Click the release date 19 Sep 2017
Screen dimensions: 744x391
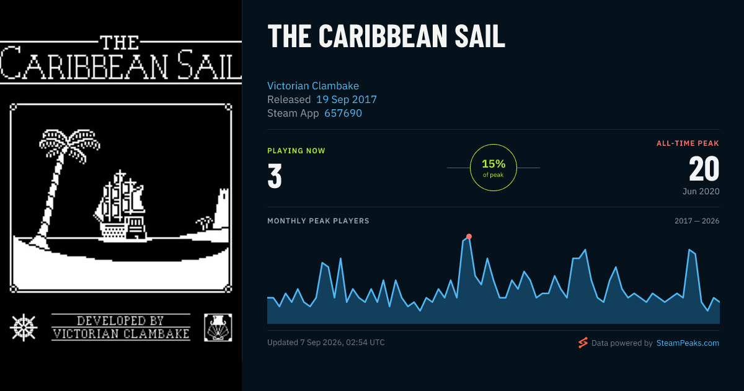(x=347, y=99)
